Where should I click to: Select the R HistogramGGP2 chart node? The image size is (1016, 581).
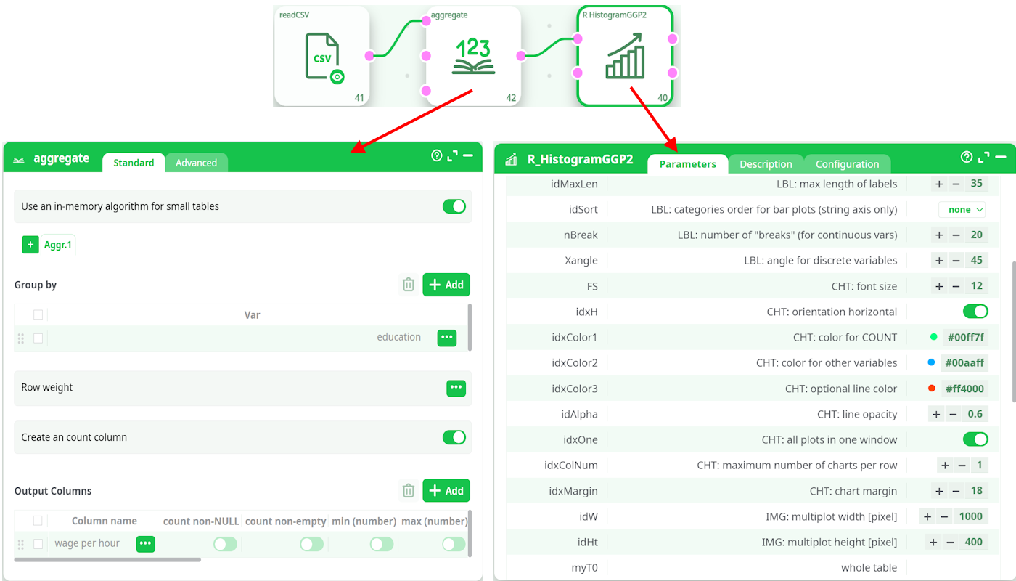(625, 57)
